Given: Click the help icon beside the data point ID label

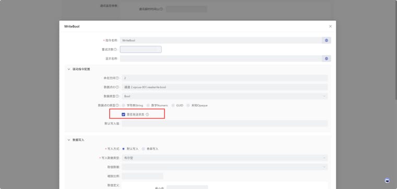Looking at the screenshot, I should (117, 87).
